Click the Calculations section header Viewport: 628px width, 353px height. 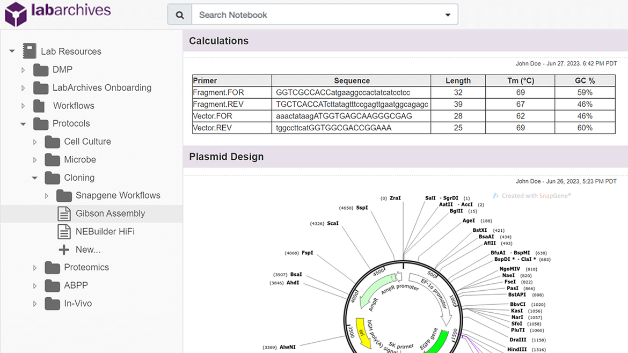point(218,41)
